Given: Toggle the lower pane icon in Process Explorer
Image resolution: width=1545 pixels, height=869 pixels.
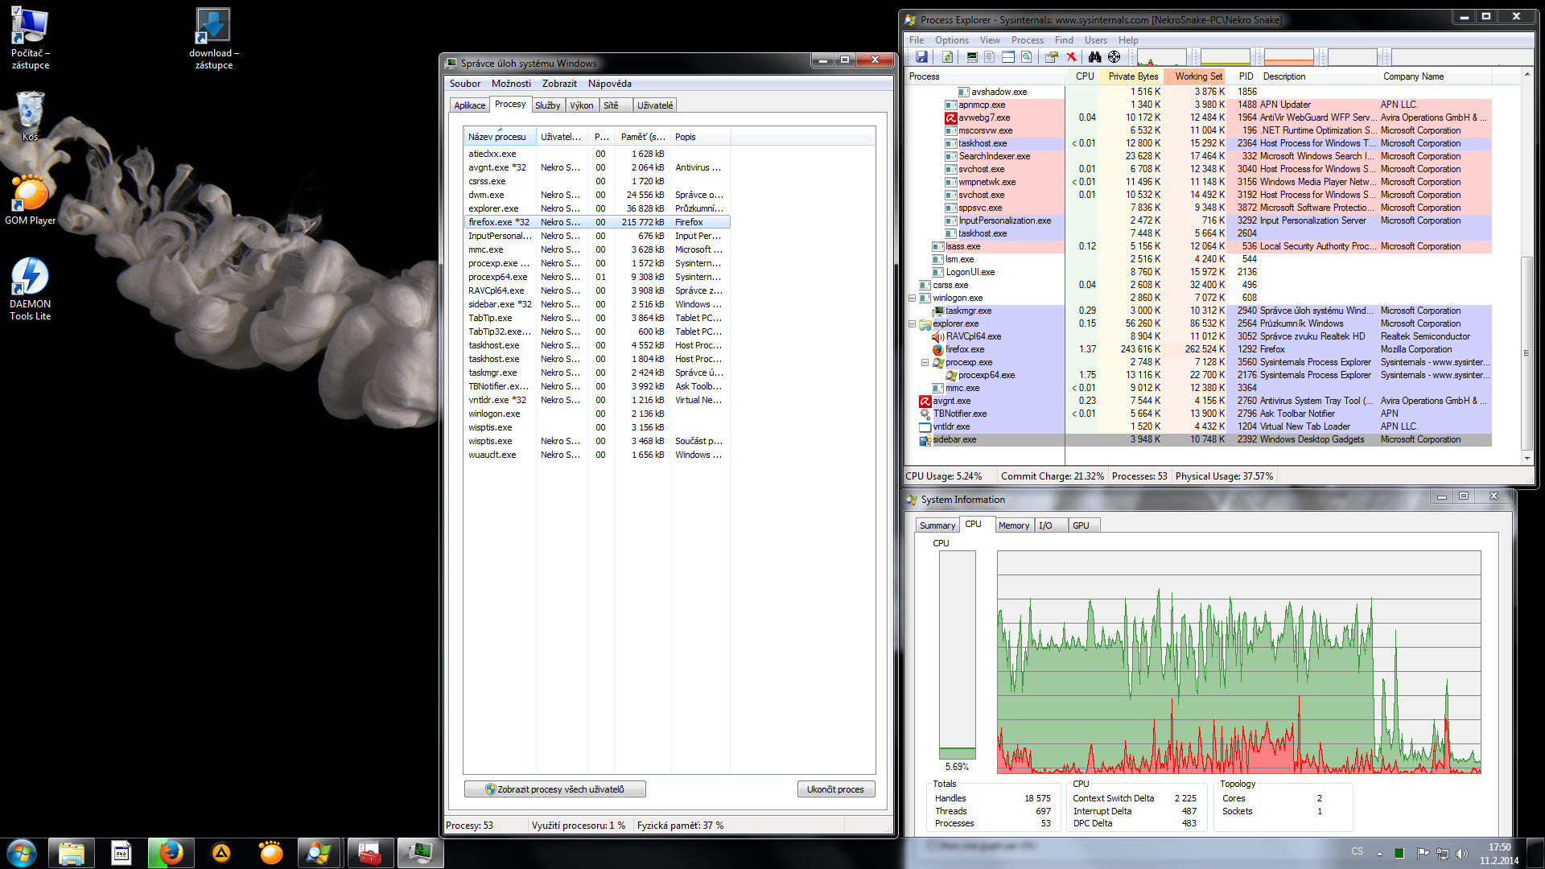Looking at the screenshot, I should (x=1008, y=57).
